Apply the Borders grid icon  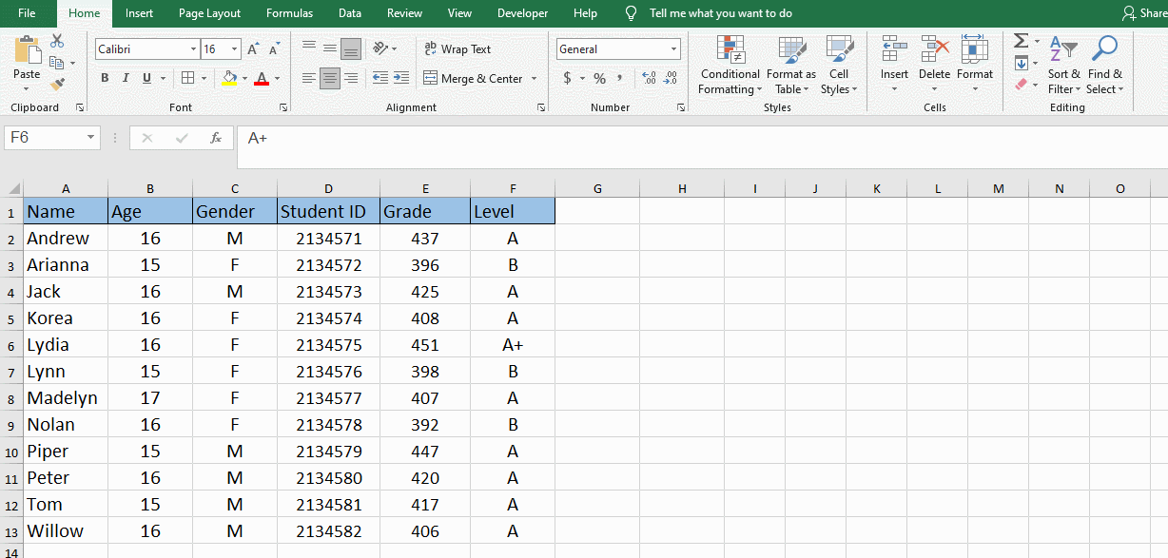point(188,78)
